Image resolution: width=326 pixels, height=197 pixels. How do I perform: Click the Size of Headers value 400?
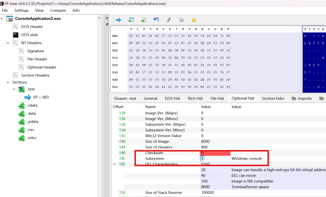point(204,147)
